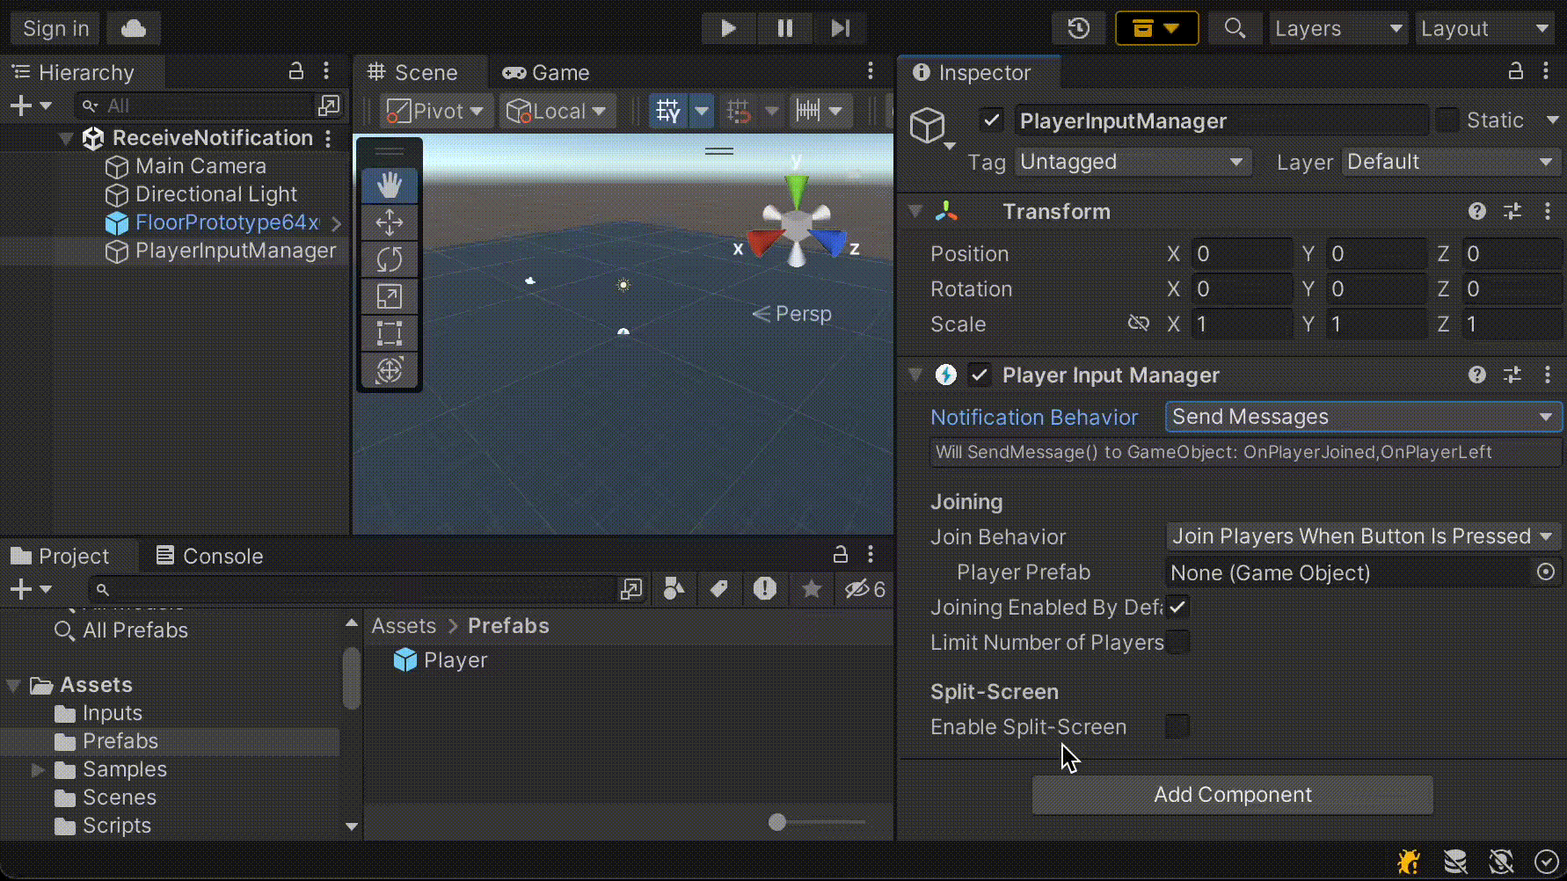Disable the Player Input Manager component checkbox
The width and height of the screenshot is (1567, 881).
coord(980,375)
